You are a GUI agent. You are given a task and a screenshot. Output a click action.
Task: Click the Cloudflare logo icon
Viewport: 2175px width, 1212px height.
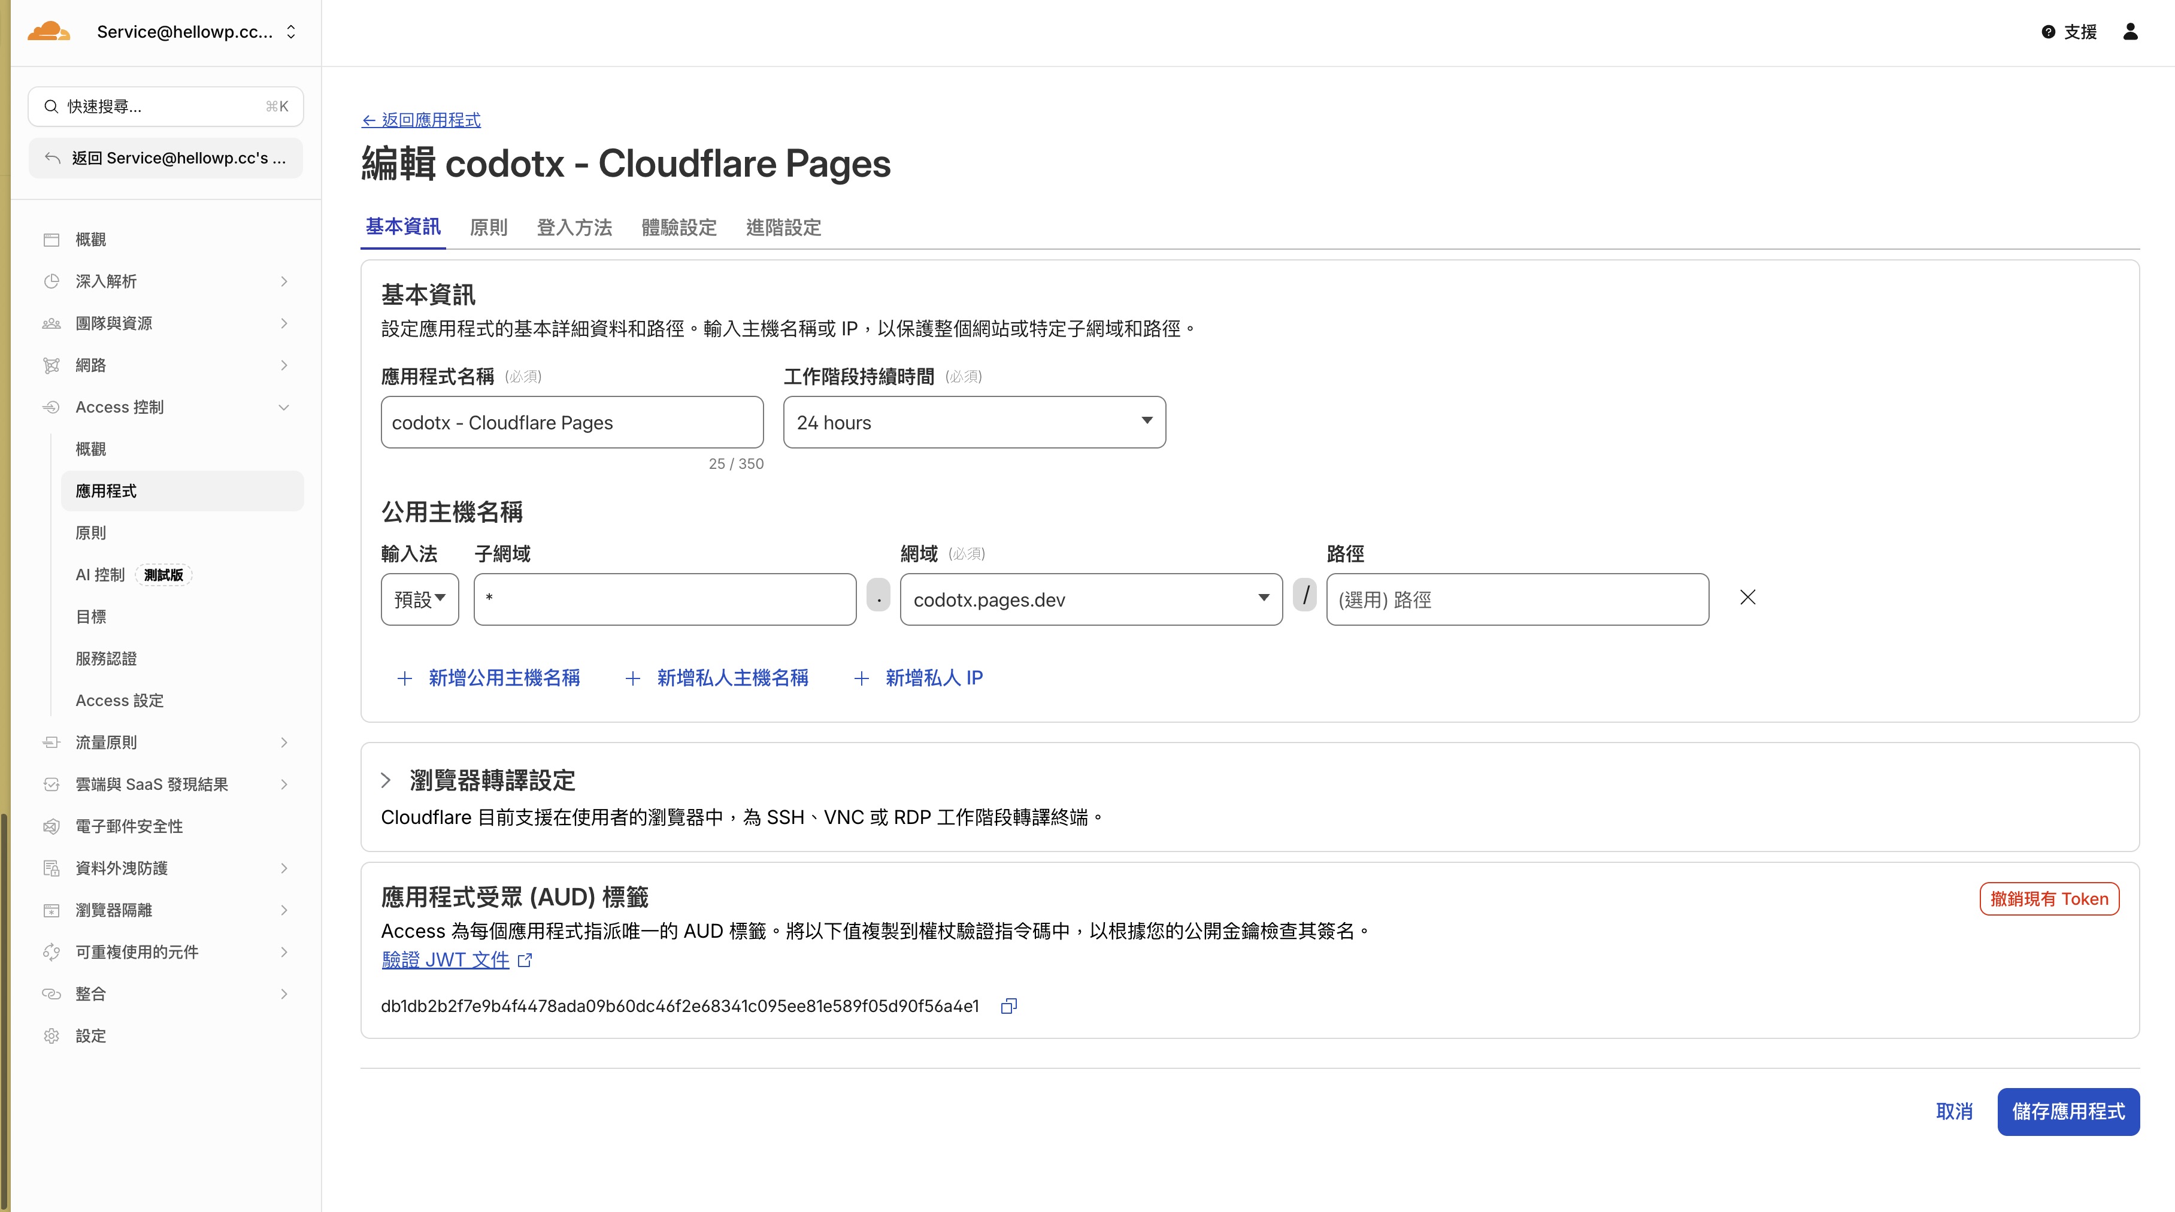click(48, 31)
